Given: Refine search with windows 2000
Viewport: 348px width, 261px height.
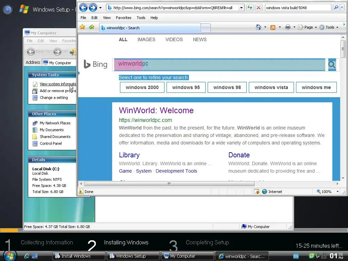Looking at the screenshot, I should pos(142,87).
